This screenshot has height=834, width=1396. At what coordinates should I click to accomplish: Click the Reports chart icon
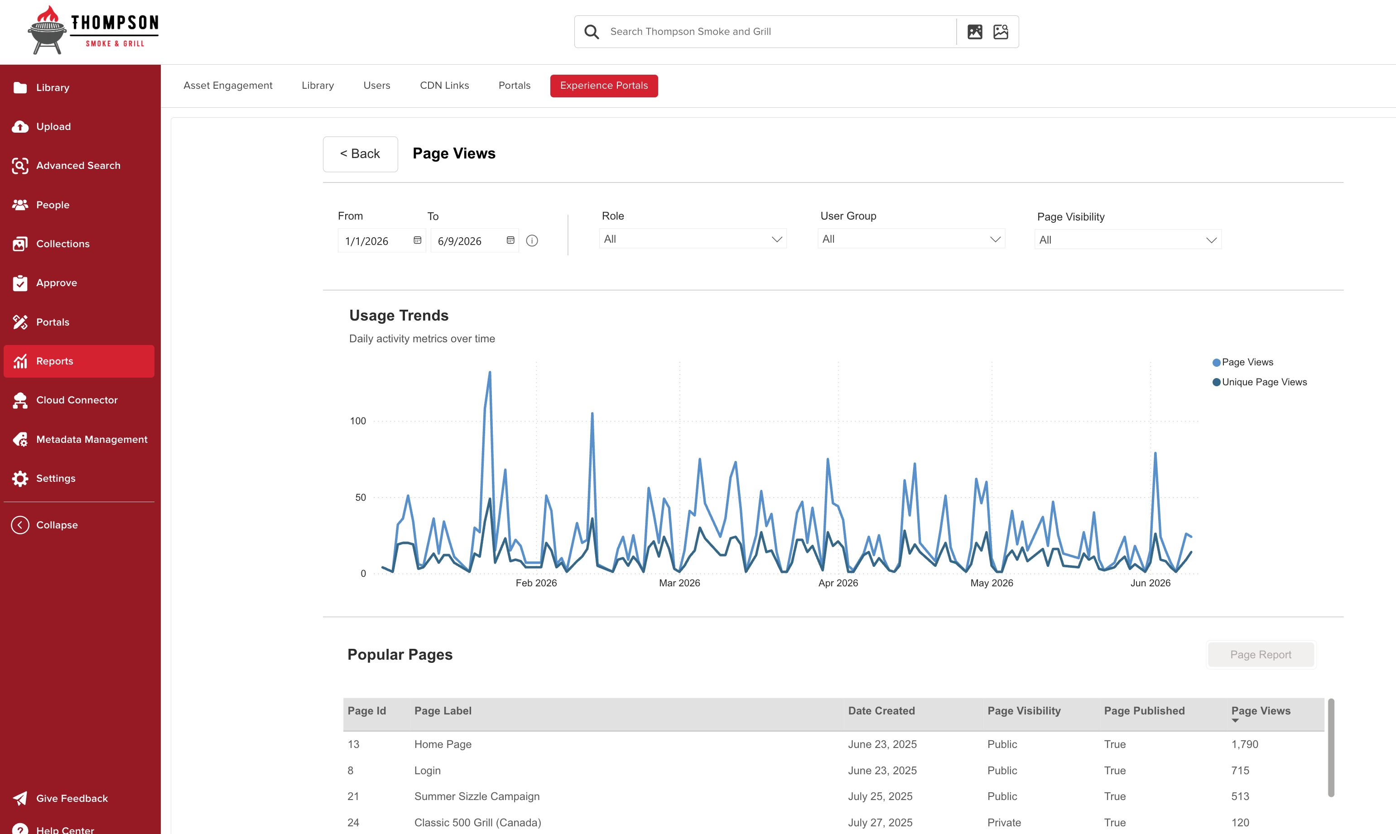(x=20, y=361)
